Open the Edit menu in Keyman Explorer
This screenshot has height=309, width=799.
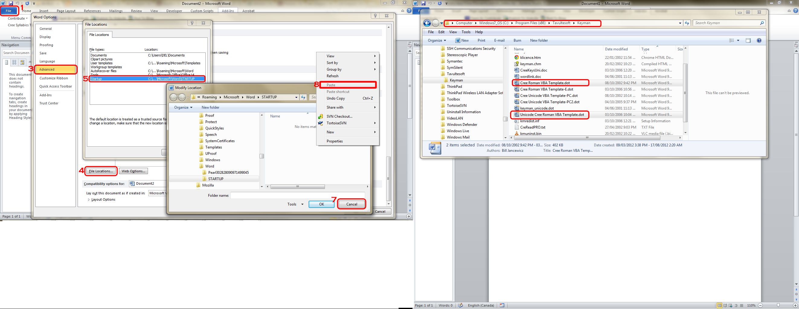click(x=441, y=32)
